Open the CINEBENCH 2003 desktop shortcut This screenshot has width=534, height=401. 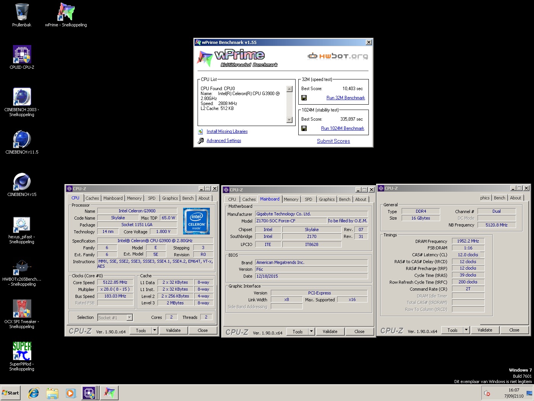coord(22,97)
